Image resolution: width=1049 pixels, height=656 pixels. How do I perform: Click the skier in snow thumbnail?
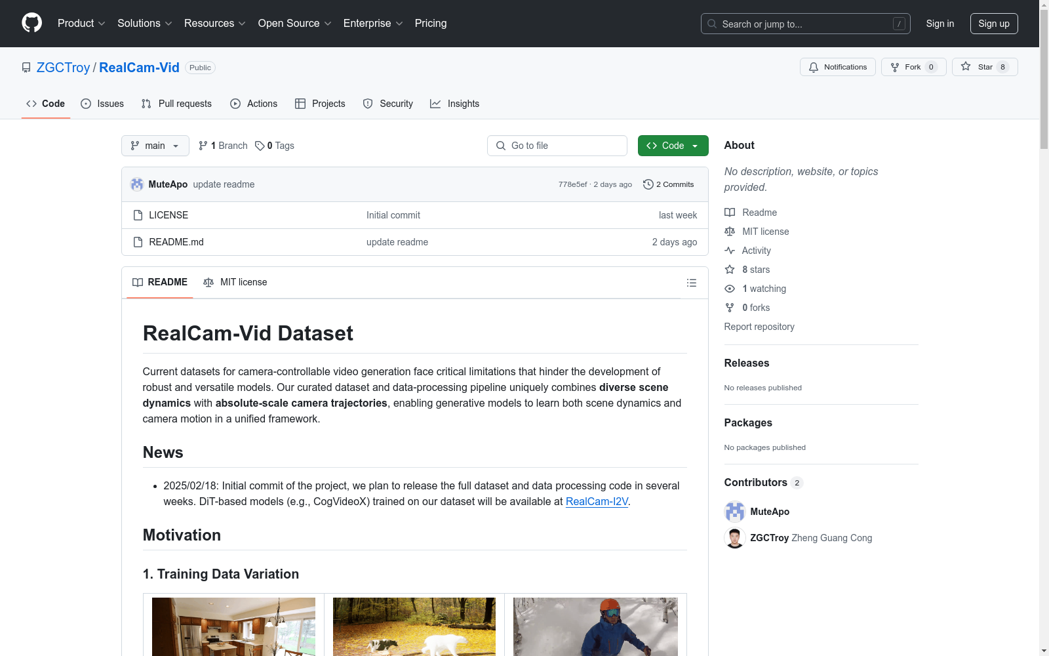(595, 626)
